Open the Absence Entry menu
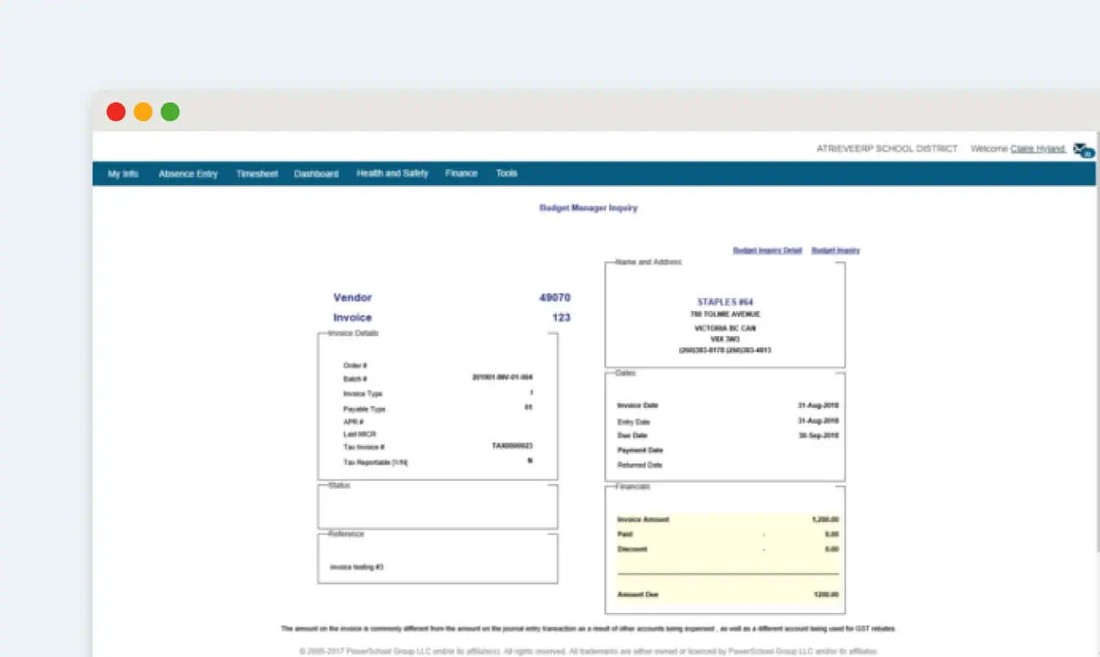This screenshot has height=657, width=1100. [188, 173]
